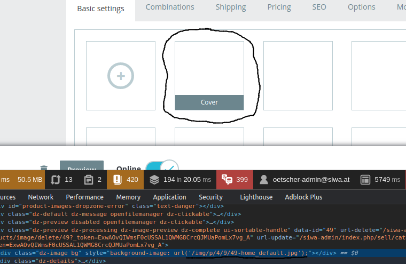Screen dimensions: 406x264
Task: Open the Lighthouse devtools tab
Action: click(256, 197)
